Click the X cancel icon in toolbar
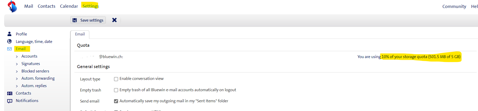 pos(114,20)
